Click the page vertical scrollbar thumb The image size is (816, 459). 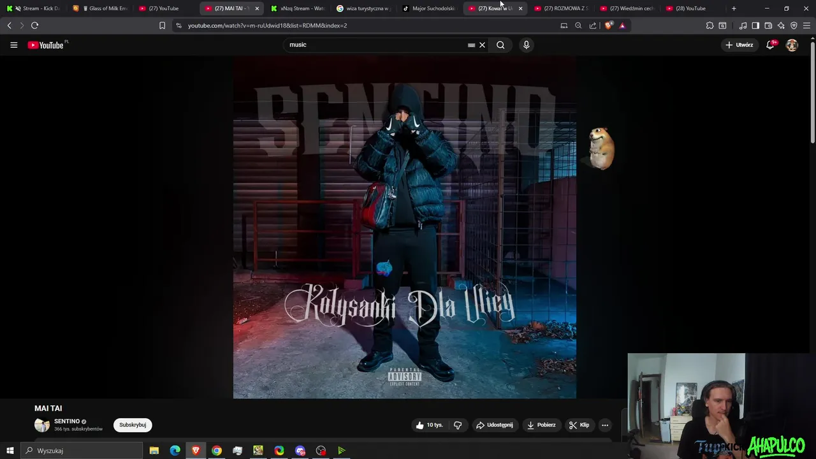click(x=813, y=91)
